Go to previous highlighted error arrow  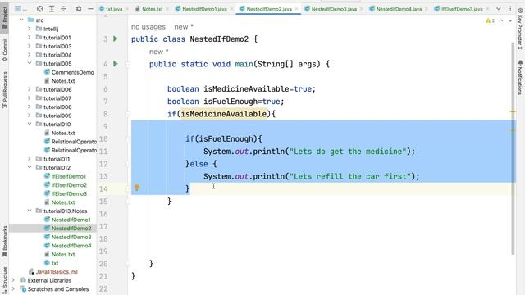pos(501,20)
